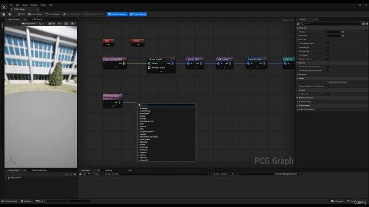Click Out pin on Self Pruning node
Screen dimensions: 369x207
pyautogui.click(x=230, y=63)
